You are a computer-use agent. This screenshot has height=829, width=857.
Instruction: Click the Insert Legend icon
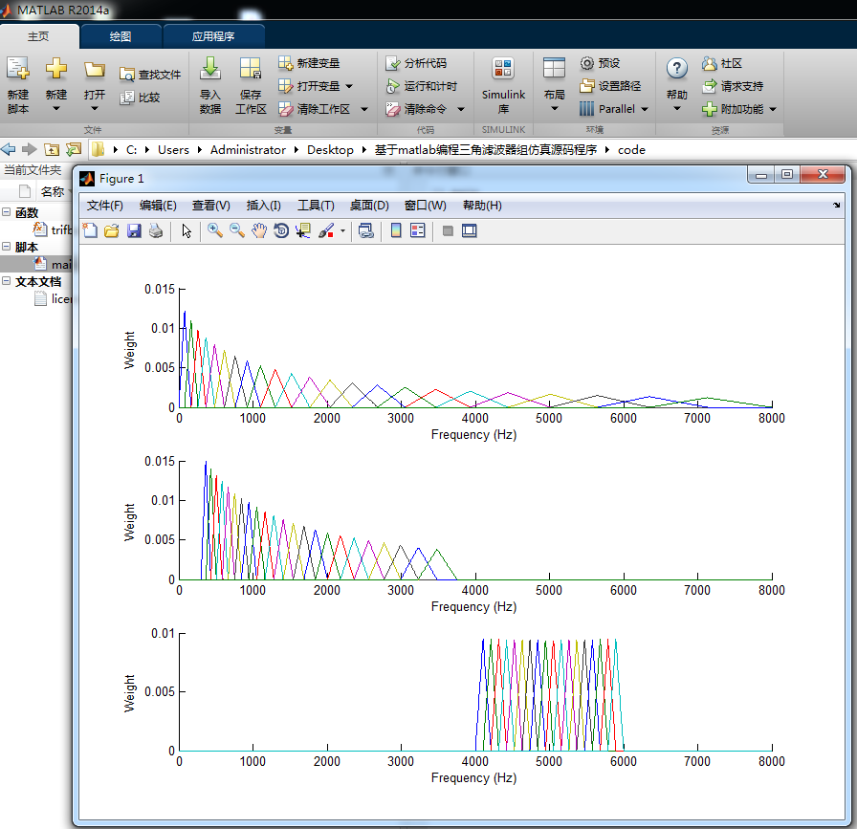418,230
